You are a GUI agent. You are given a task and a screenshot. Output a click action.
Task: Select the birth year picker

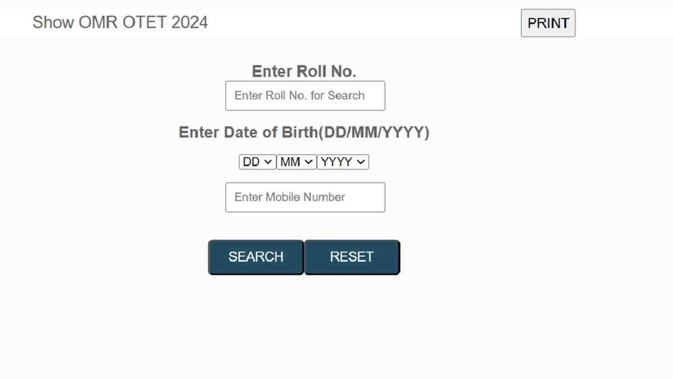pos(343,162)
